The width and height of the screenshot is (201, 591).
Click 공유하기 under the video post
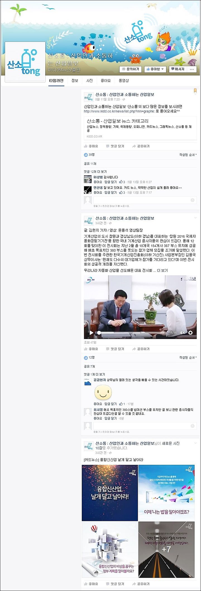click(141, 349)
